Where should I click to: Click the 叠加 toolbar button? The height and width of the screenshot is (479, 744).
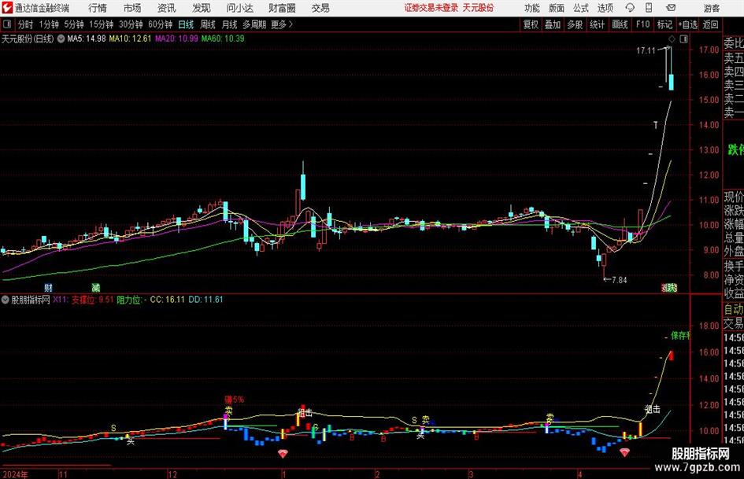553,24
